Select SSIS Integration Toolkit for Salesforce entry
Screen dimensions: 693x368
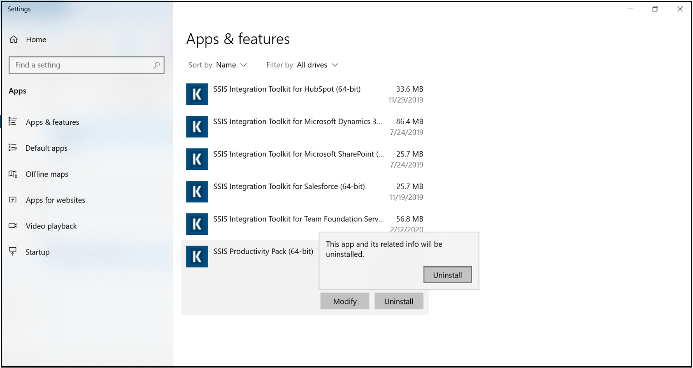coord(305,192)
